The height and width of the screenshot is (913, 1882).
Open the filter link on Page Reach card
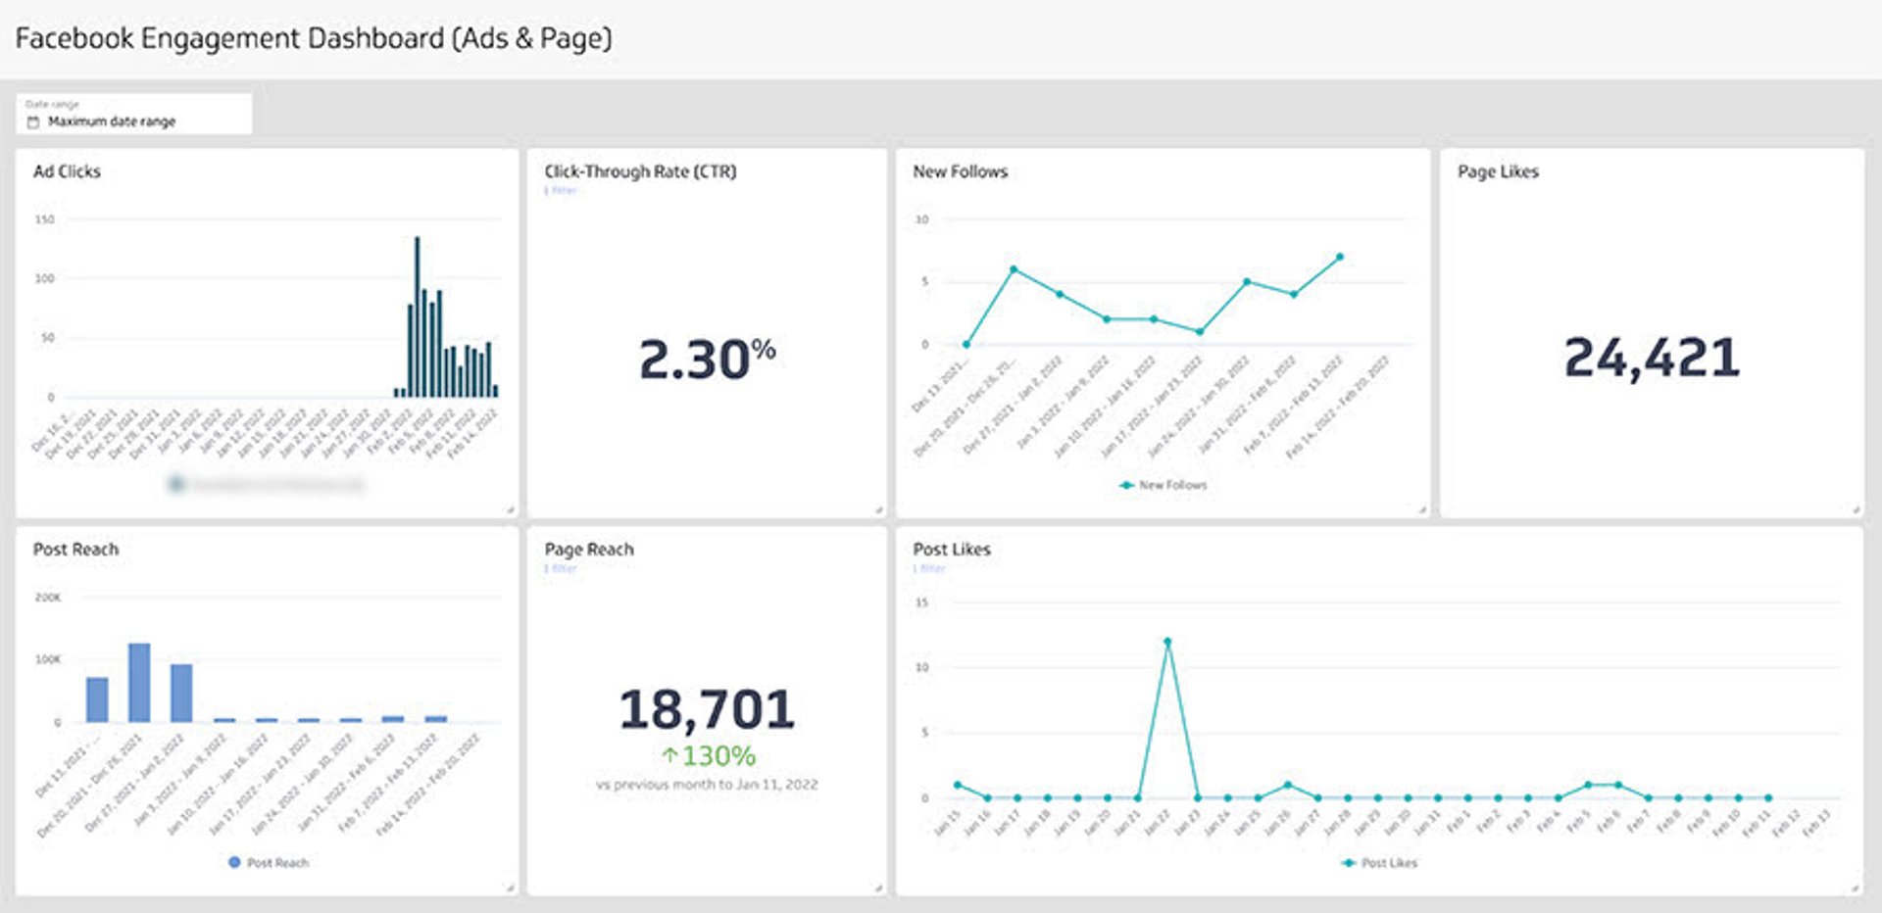pyautogui.click(x=558, y=568)
